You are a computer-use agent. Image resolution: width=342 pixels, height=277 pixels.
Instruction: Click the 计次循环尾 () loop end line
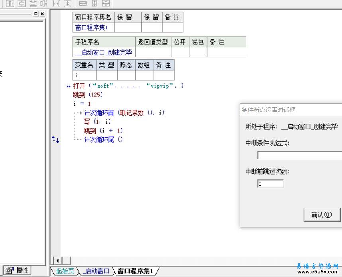pyautogui.click(x=103, y=139)
